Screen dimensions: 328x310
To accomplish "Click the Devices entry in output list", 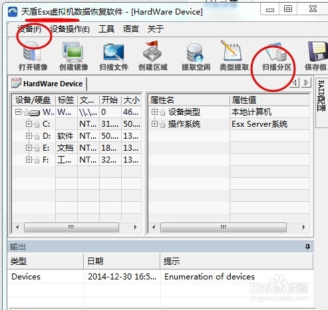I will point(26,277).
